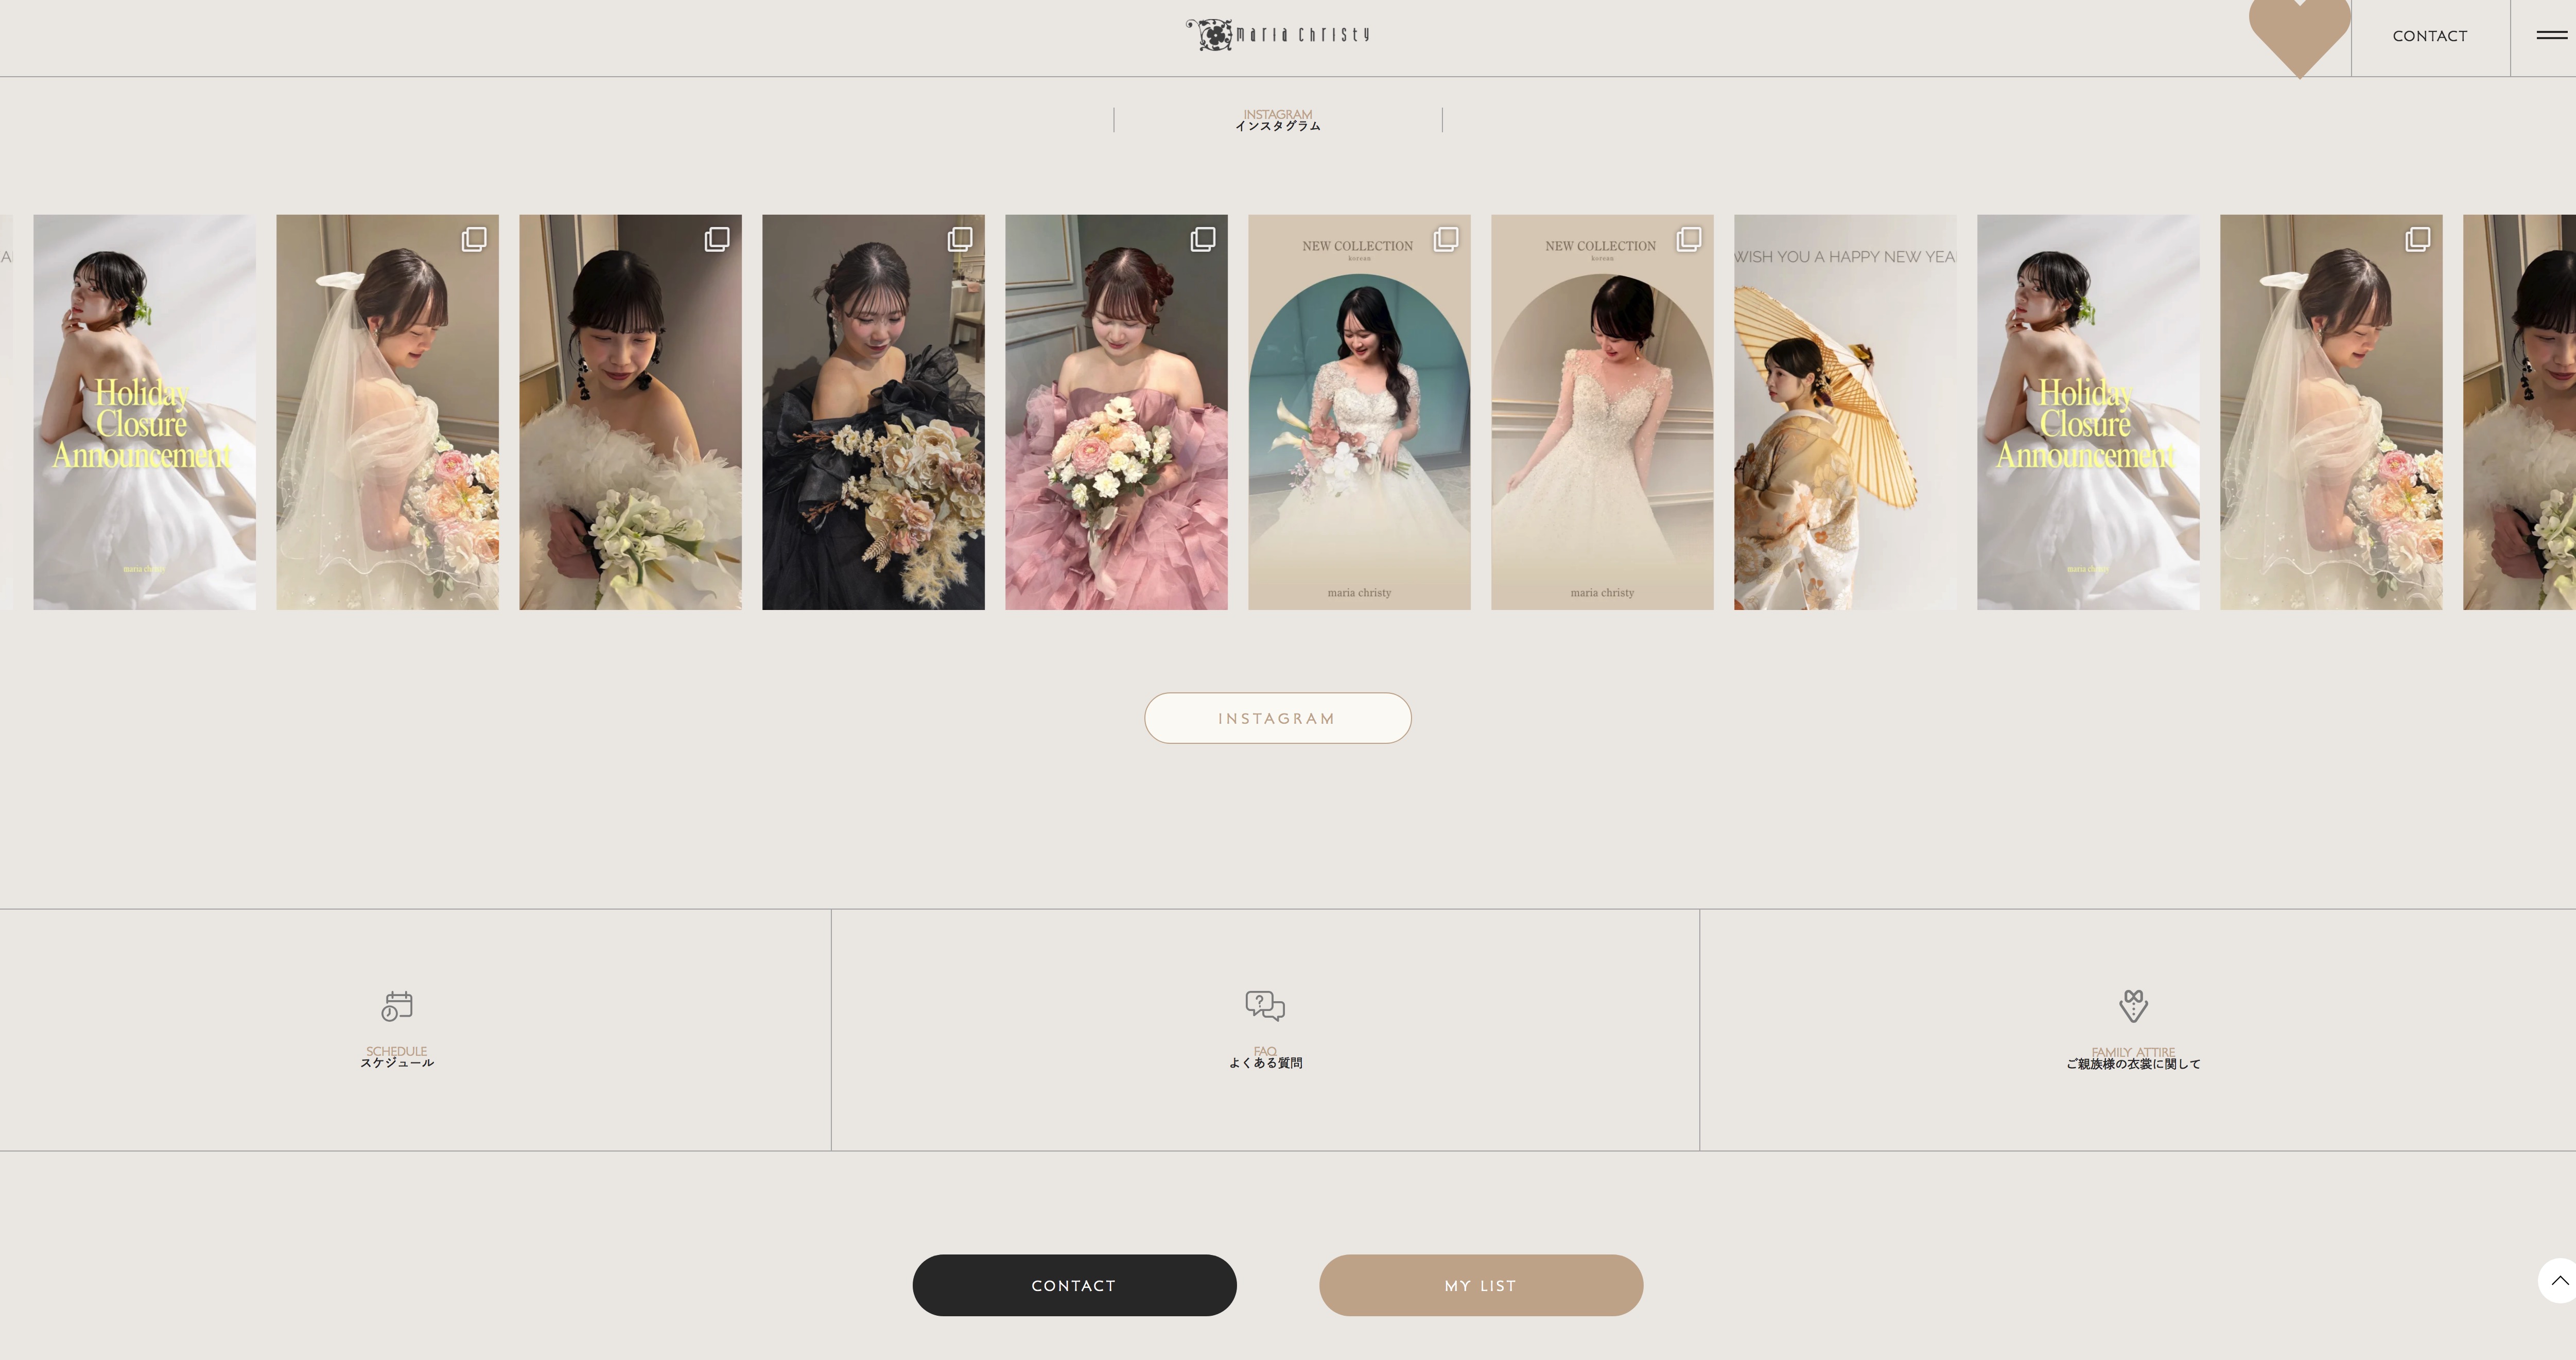Open the ご親族様の衣裳に関して link

coord(2133,1063)
